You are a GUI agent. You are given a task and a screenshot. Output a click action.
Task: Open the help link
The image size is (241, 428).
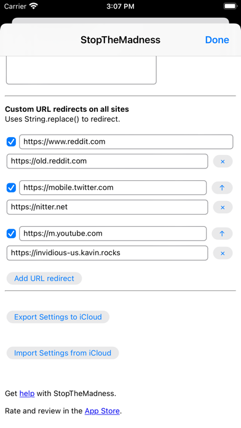pos(27,394)
